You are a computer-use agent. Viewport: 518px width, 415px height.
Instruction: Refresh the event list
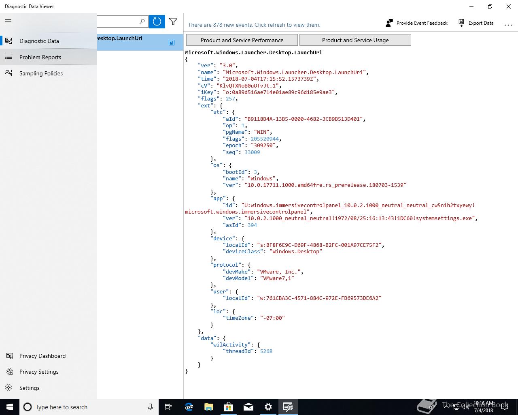[x=157, y=21]
